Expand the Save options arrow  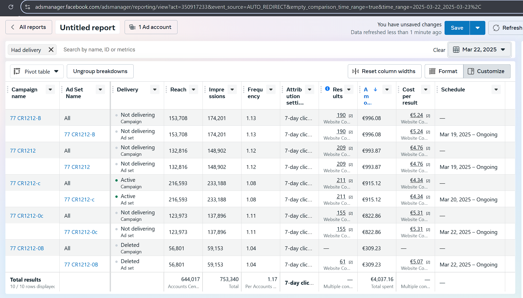[478, 28]
